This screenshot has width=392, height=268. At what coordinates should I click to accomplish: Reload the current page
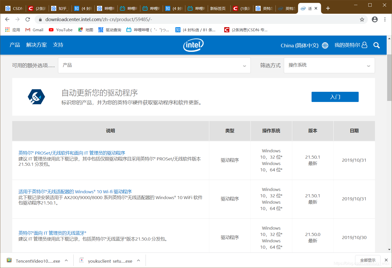[x=28, y=19]
